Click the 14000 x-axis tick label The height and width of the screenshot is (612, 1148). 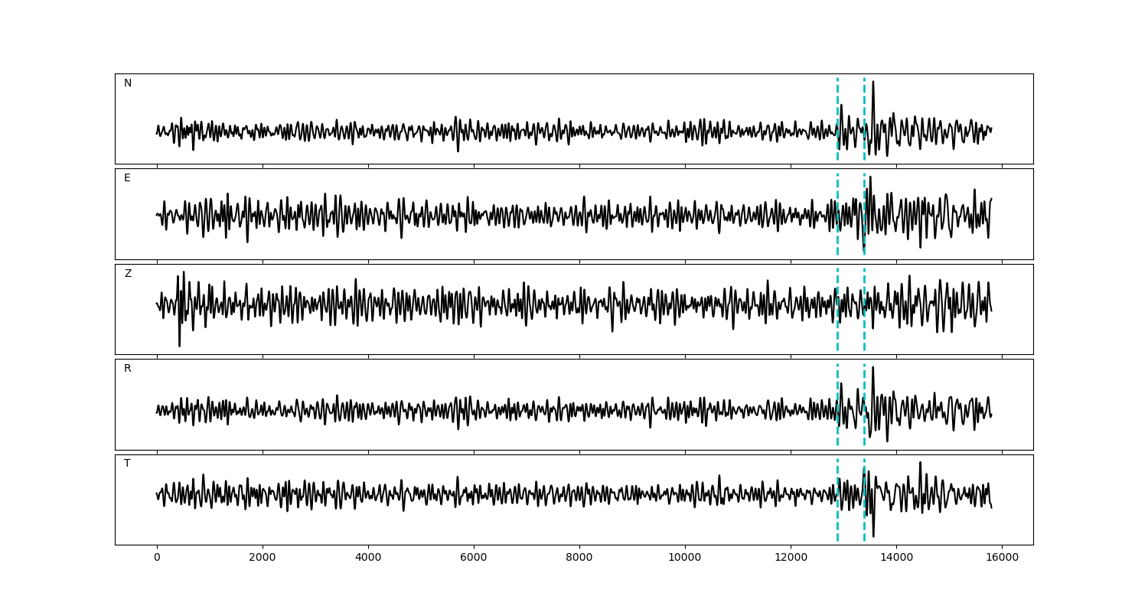point(895,558)
